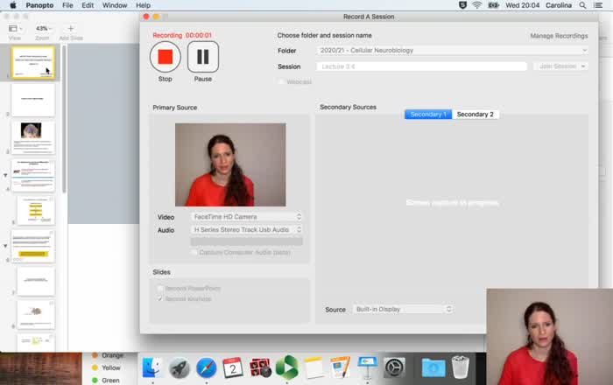Click Add Slide in Keynote toolbar
613x385 pixels.
[71, 29]
